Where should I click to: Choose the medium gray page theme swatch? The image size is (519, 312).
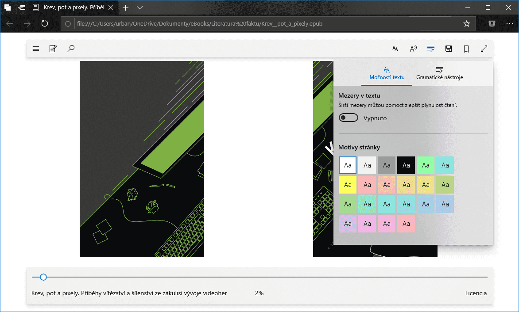387,165
